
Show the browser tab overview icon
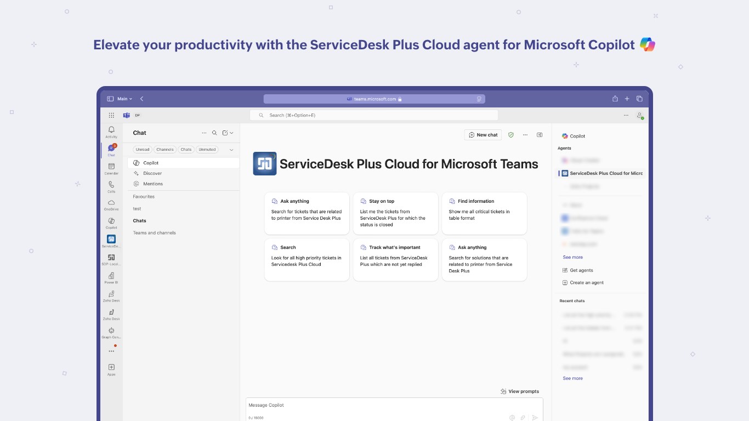(x=639, y=99)
